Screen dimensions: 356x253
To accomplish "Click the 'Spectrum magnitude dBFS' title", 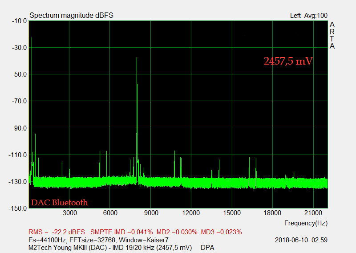I will coord(71,15).
